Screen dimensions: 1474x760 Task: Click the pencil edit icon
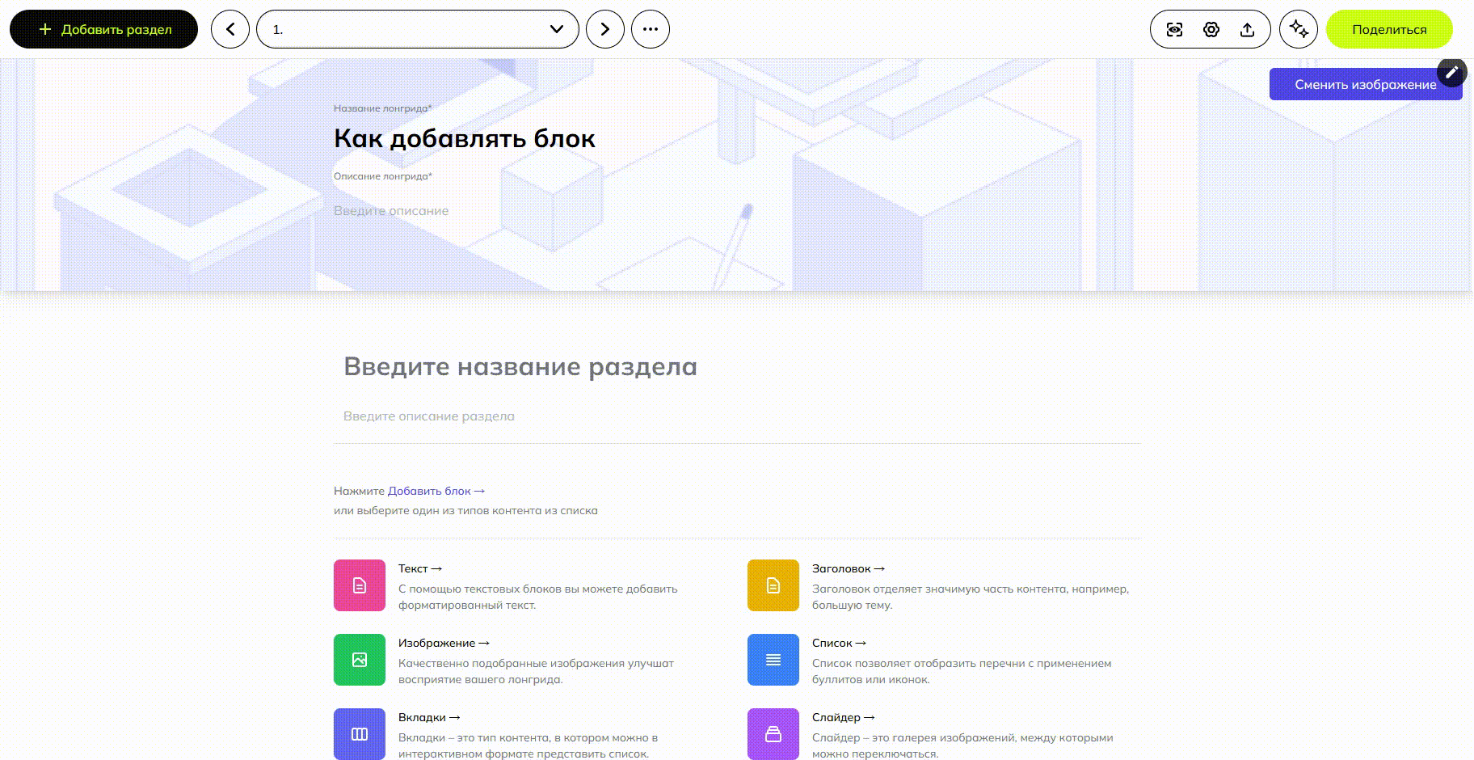[1452, 72]
